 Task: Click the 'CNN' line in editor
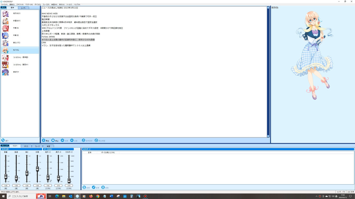(44, 42)
